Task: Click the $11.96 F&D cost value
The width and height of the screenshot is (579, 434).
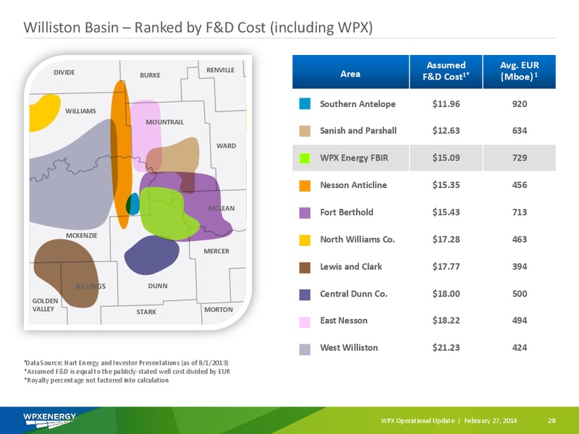Action: coord(446,104)
